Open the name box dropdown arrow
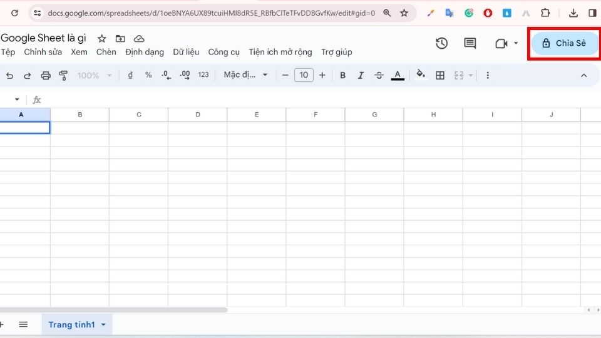 point(17,100)
